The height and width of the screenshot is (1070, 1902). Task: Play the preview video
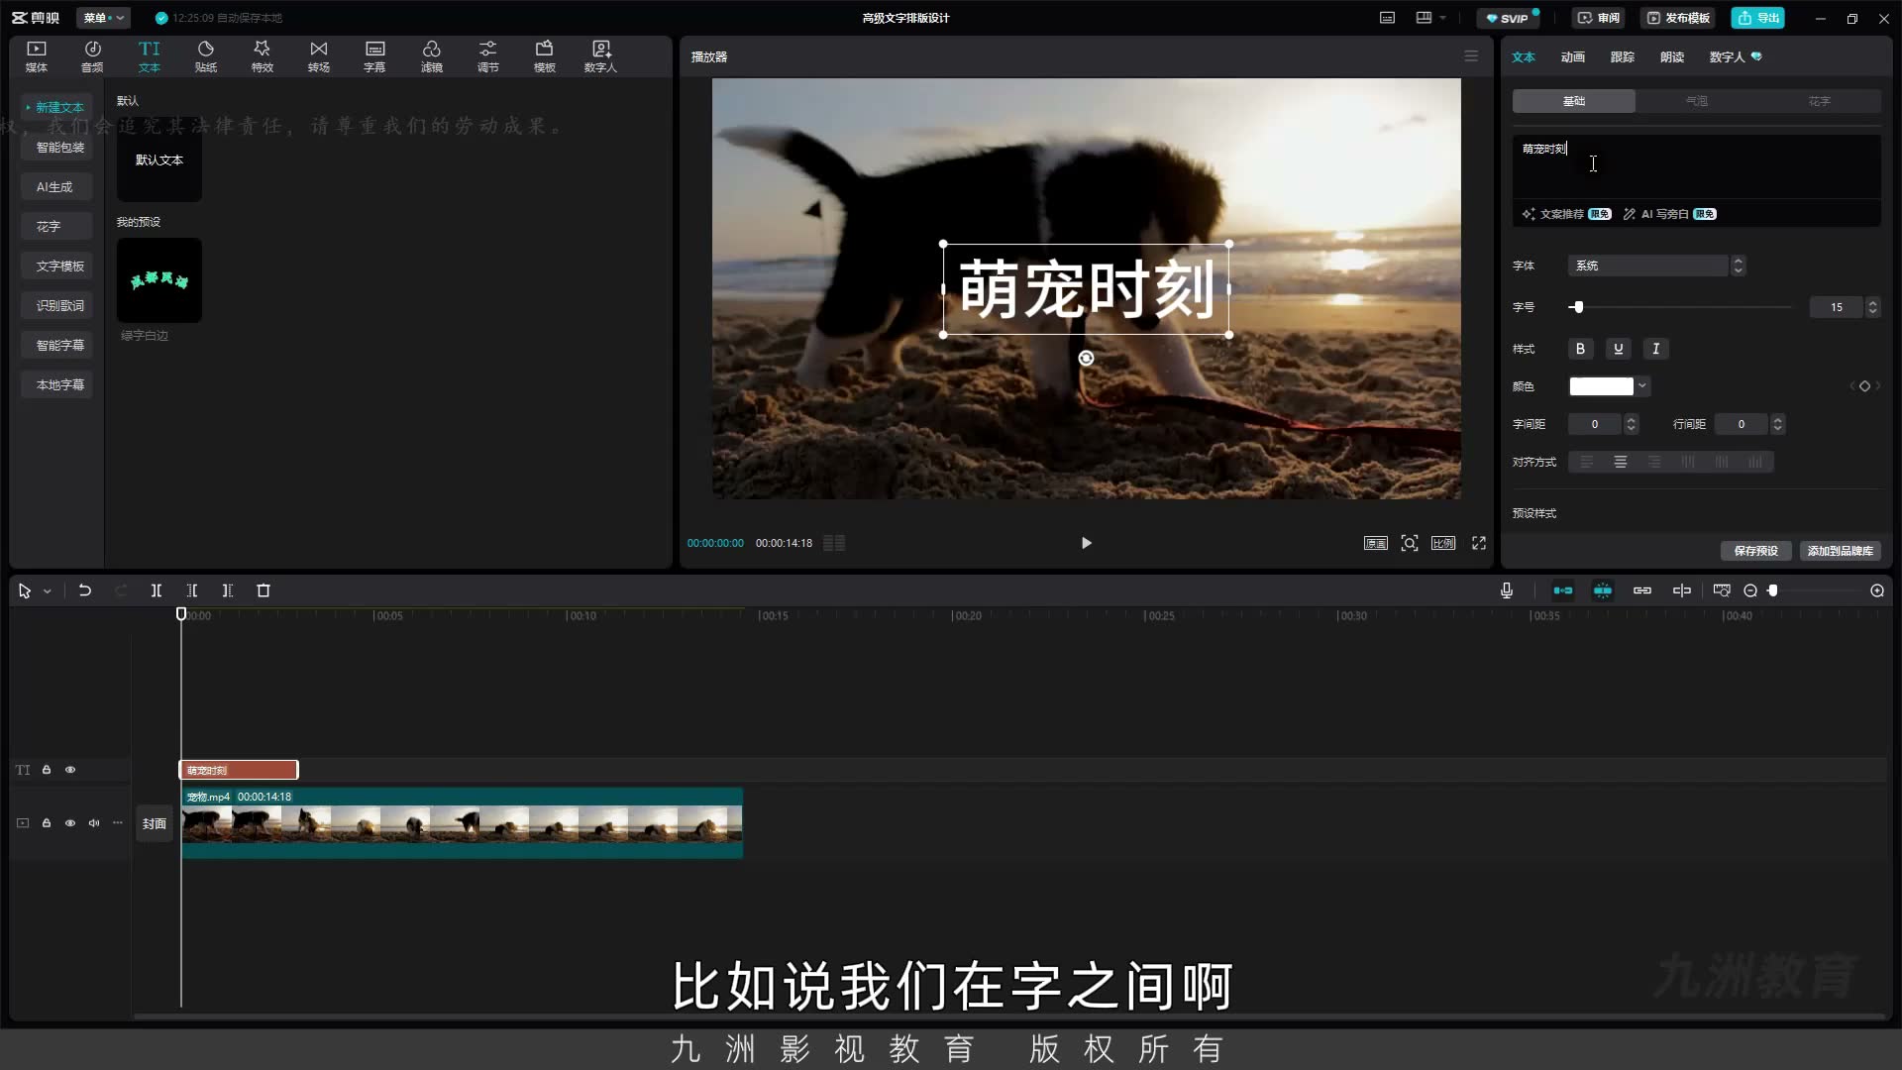1087,543
